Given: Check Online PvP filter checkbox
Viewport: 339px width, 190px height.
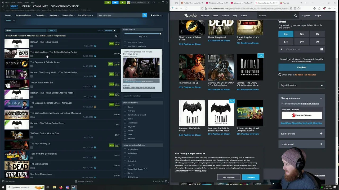Looking at the screenshot, I should [x=125, y=161].
